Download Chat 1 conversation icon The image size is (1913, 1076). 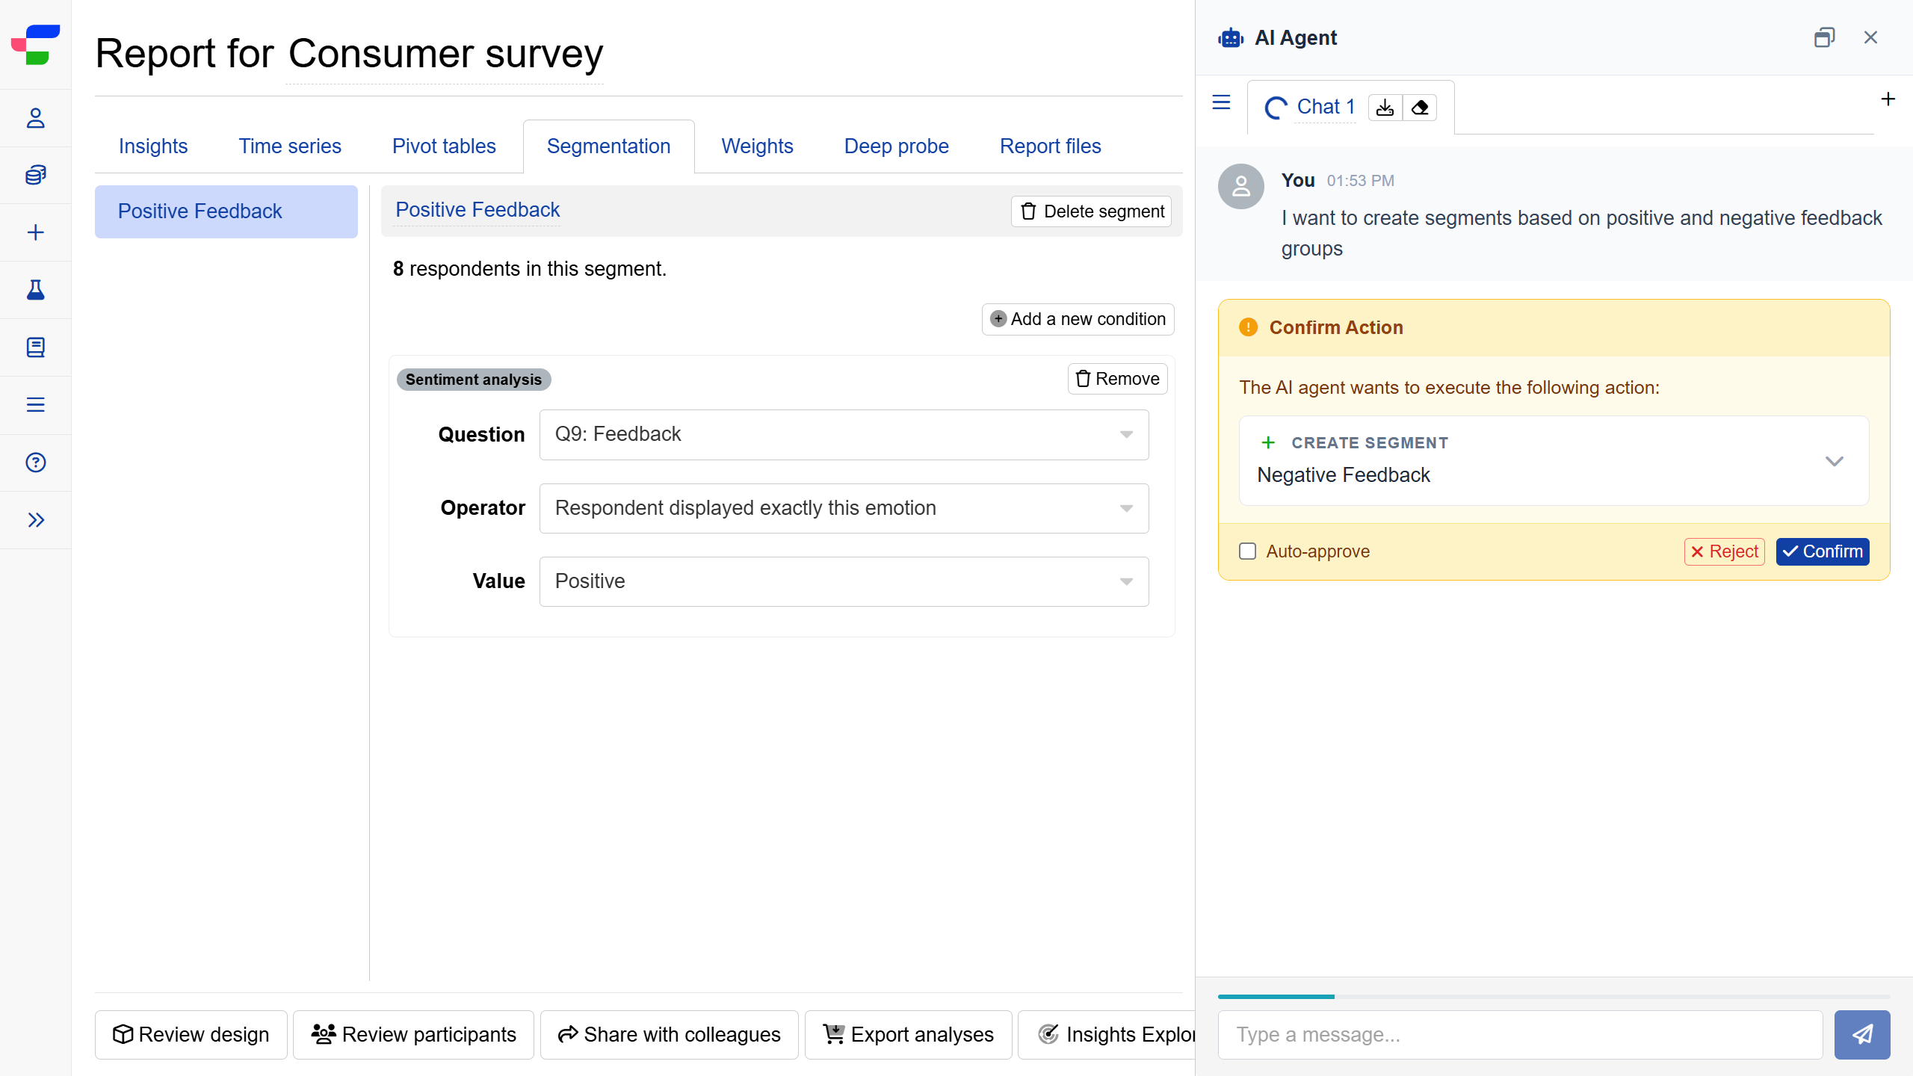(1385, 108)
